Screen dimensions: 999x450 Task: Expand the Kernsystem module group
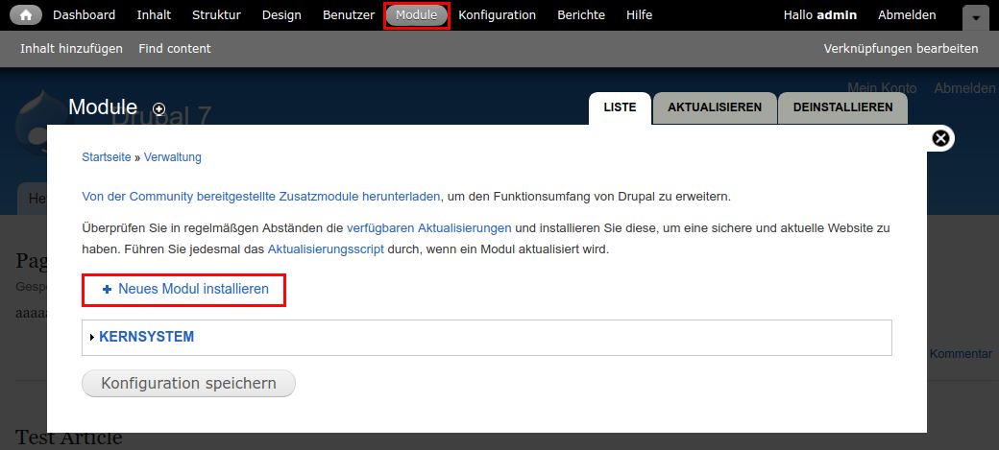(x=146, y=337)
